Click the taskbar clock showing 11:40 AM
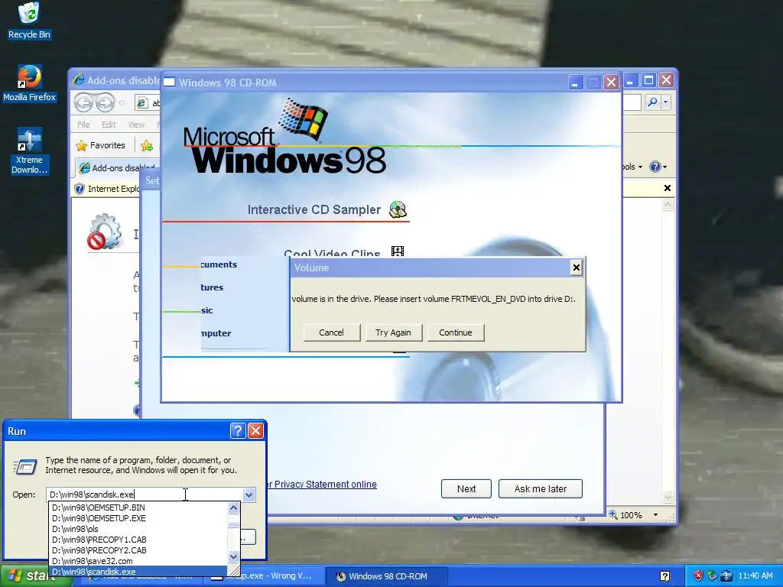The image size is (783, 587). click(x=755, y=576)
